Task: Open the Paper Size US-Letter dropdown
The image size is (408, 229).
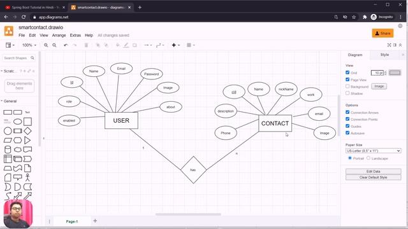Action: click(x=373, y=151)
